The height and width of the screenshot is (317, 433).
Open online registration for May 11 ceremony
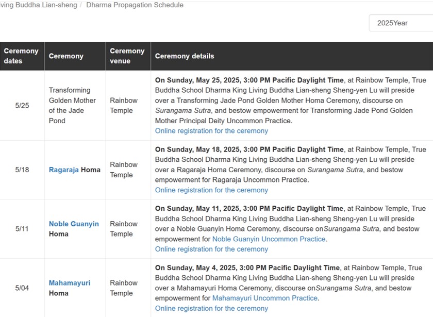pyautogui.click(x=211, y=249)
